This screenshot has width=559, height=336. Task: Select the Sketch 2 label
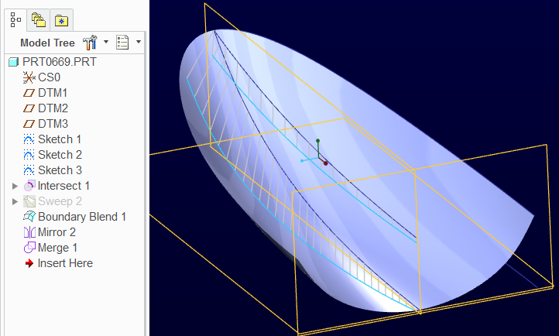60,155
